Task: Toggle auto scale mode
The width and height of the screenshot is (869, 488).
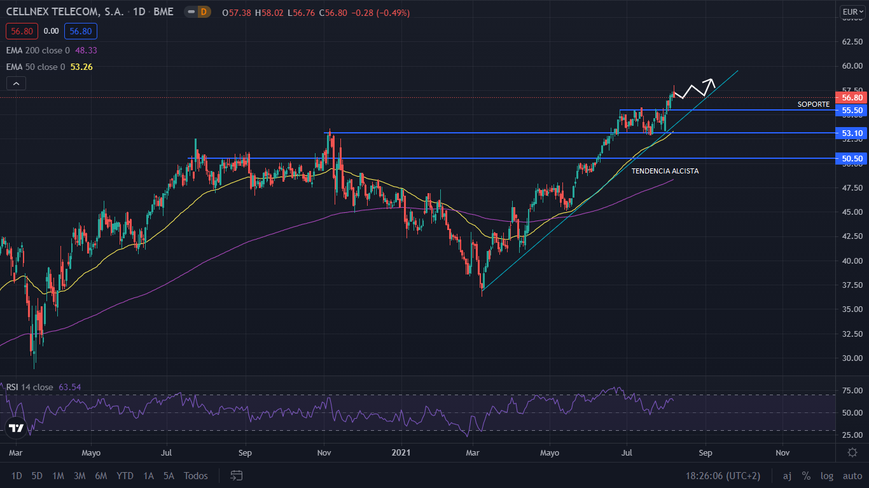Action: 852,475
